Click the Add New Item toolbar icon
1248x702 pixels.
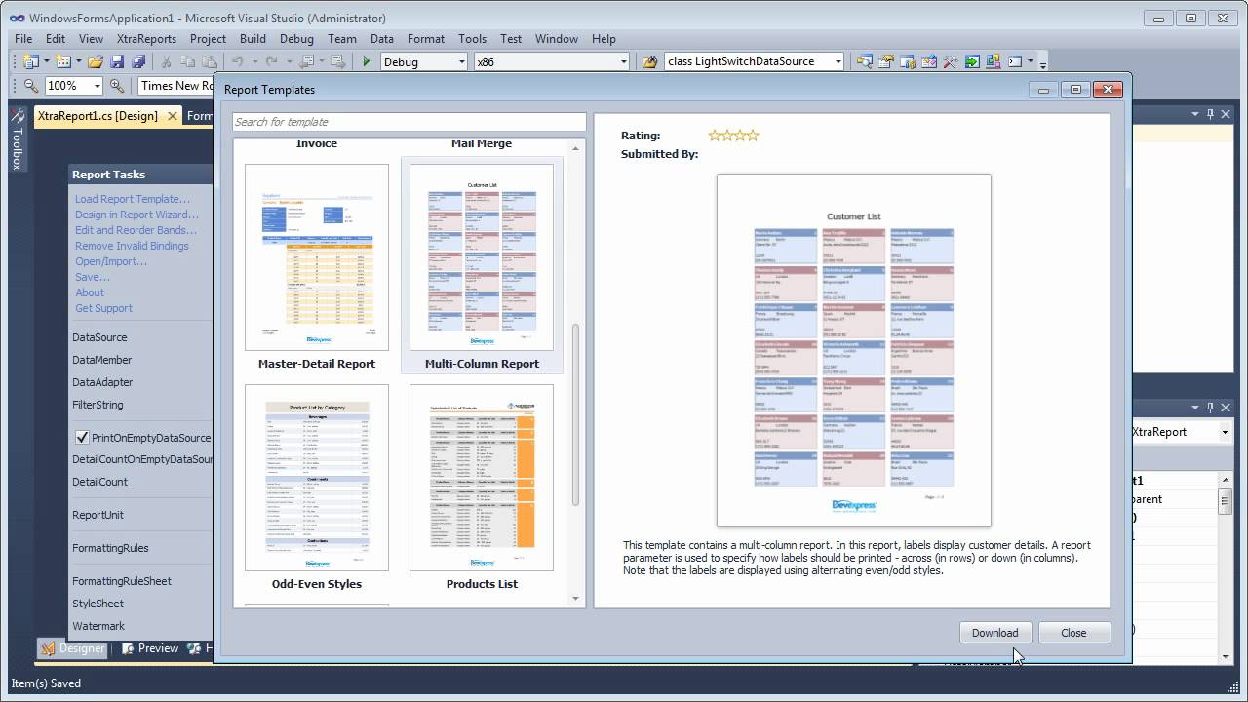[62, 61]
